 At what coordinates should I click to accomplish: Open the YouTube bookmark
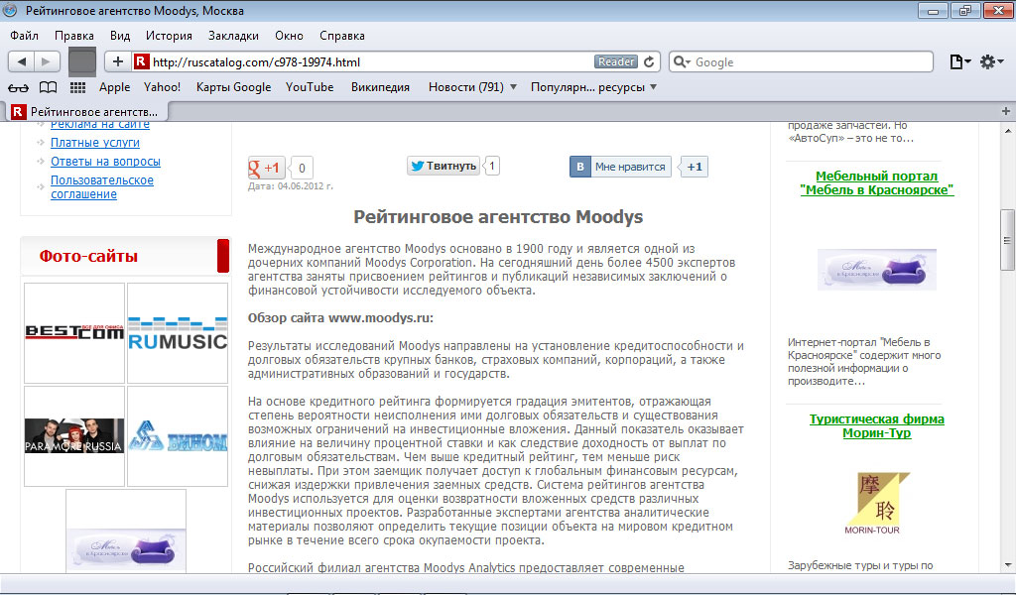tap(310, 87)
